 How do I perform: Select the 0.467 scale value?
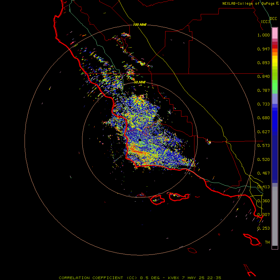coord(264,173)
